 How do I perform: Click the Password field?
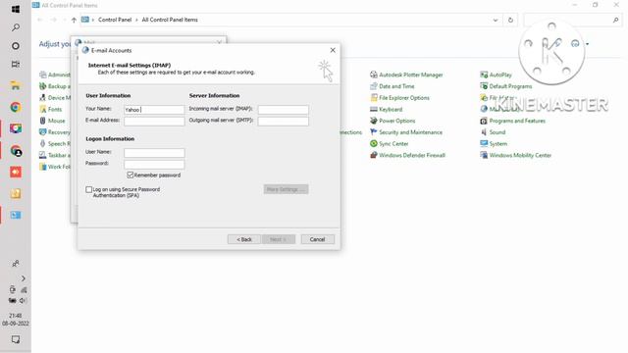[x=154, y=164]
